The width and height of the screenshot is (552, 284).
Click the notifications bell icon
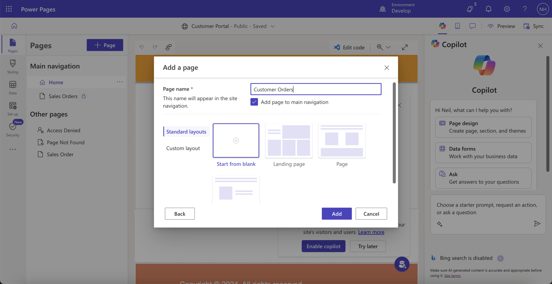pyautogui.click(x=488, y=9)
